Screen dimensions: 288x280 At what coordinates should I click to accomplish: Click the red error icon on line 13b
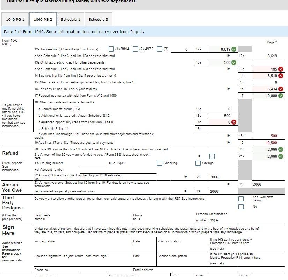click(x=281, y=69)
